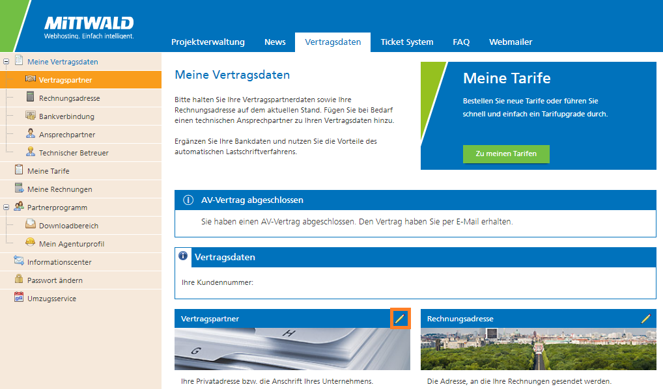Open Bankverbindung in the sidebar

pyautogui.click(x=66, y=116)
